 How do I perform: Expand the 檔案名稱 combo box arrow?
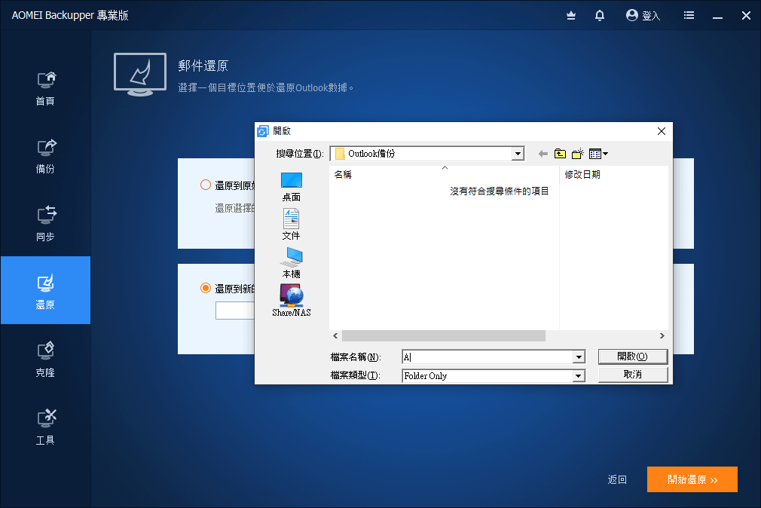[x=579, y=357]
